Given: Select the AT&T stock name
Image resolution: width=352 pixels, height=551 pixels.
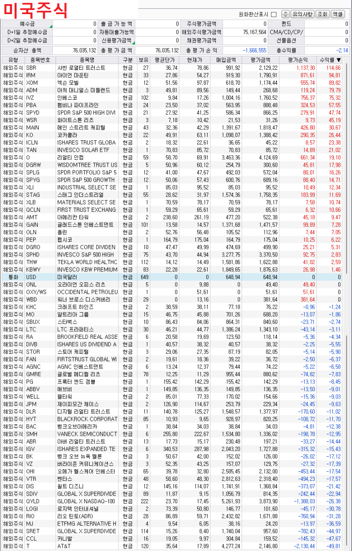Looking at the screenshot, I should [x=64, y=546].
